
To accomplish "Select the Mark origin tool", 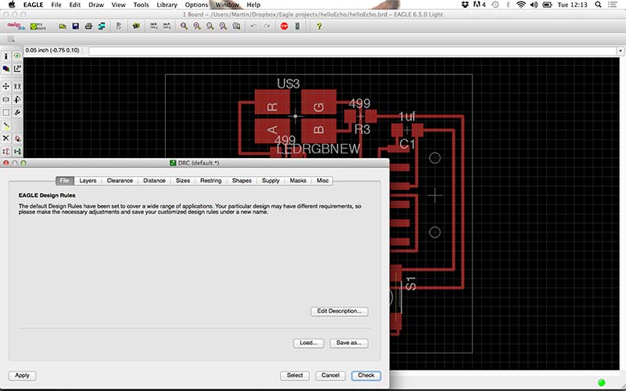I will [x=17, y=69].
